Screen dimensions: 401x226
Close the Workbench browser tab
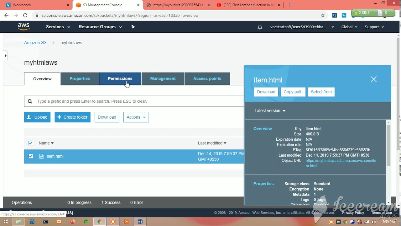pos(68,5)
